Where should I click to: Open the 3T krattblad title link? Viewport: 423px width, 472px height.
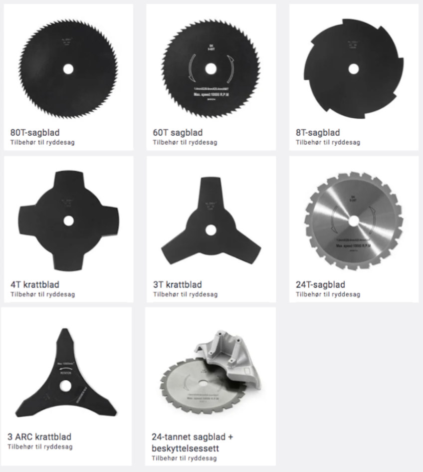click(178, 284)
